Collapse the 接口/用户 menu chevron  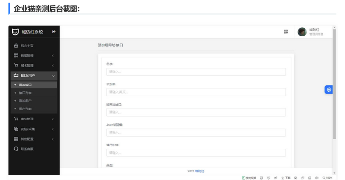(x=53, y=76)
